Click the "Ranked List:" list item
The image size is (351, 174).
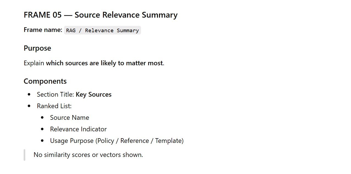54,106
